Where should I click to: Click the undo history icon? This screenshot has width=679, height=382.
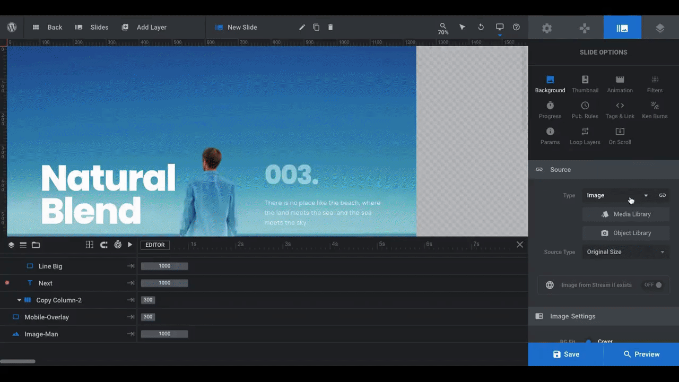coord(481,27)
